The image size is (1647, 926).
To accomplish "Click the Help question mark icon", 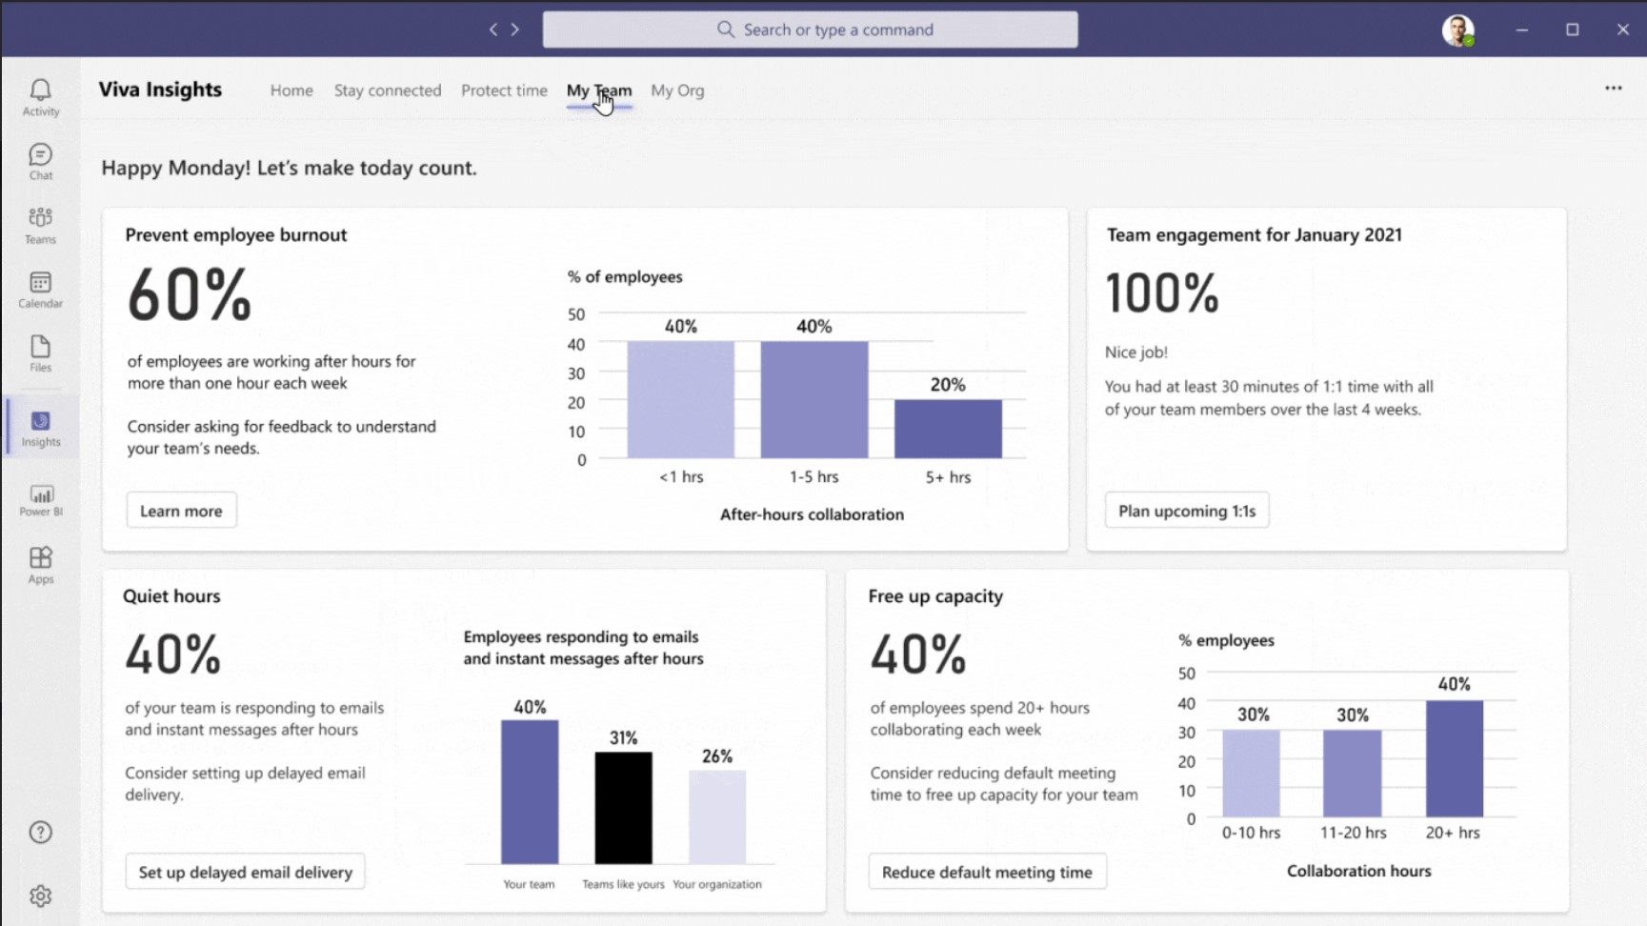I will [x=40, y=833].
